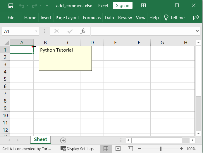Switch to the Data tab
The width and height of the screenshot is (203, 153).
[109, 18]
